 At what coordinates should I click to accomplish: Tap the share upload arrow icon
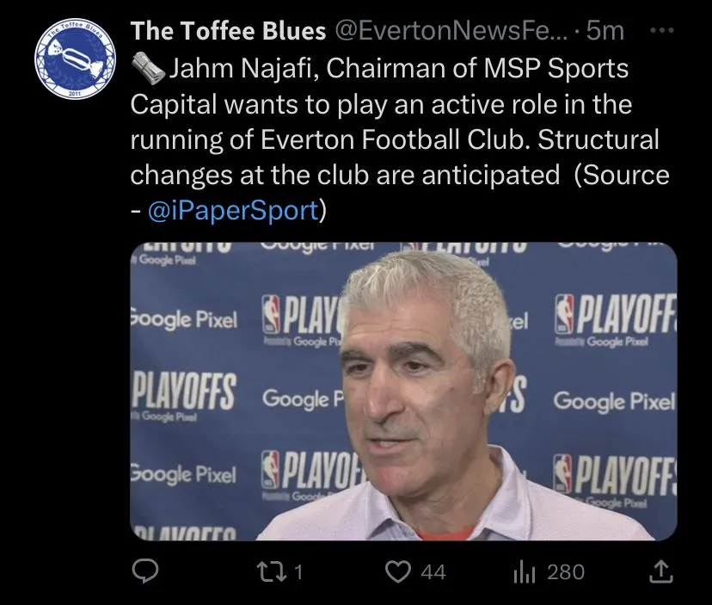coord(660,571)
